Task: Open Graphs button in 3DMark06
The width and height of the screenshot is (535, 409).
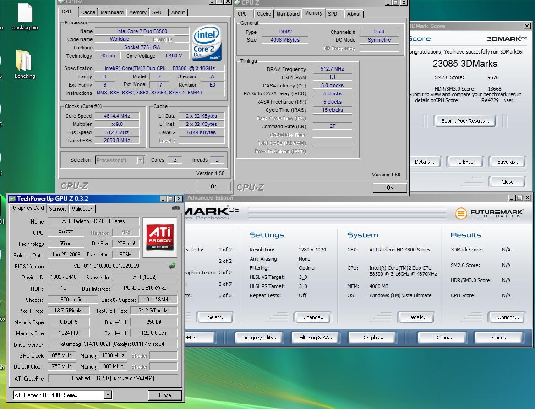Action: pos(372,338)
